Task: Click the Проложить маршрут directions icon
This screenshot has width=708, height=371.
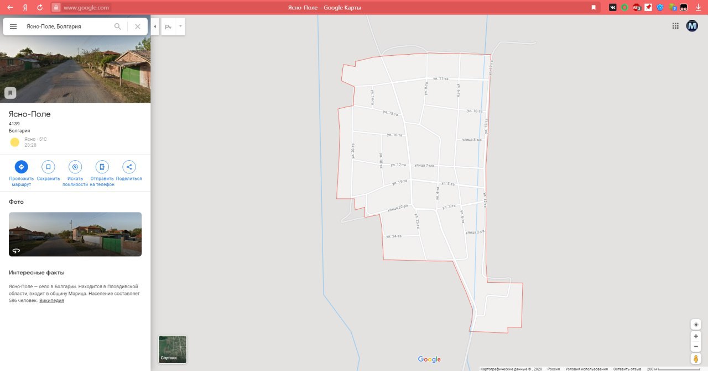Action: 21,167
